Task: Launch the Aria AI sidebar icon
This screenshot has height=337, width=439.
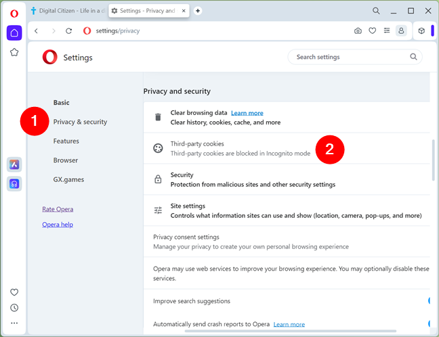Action: 14,164
